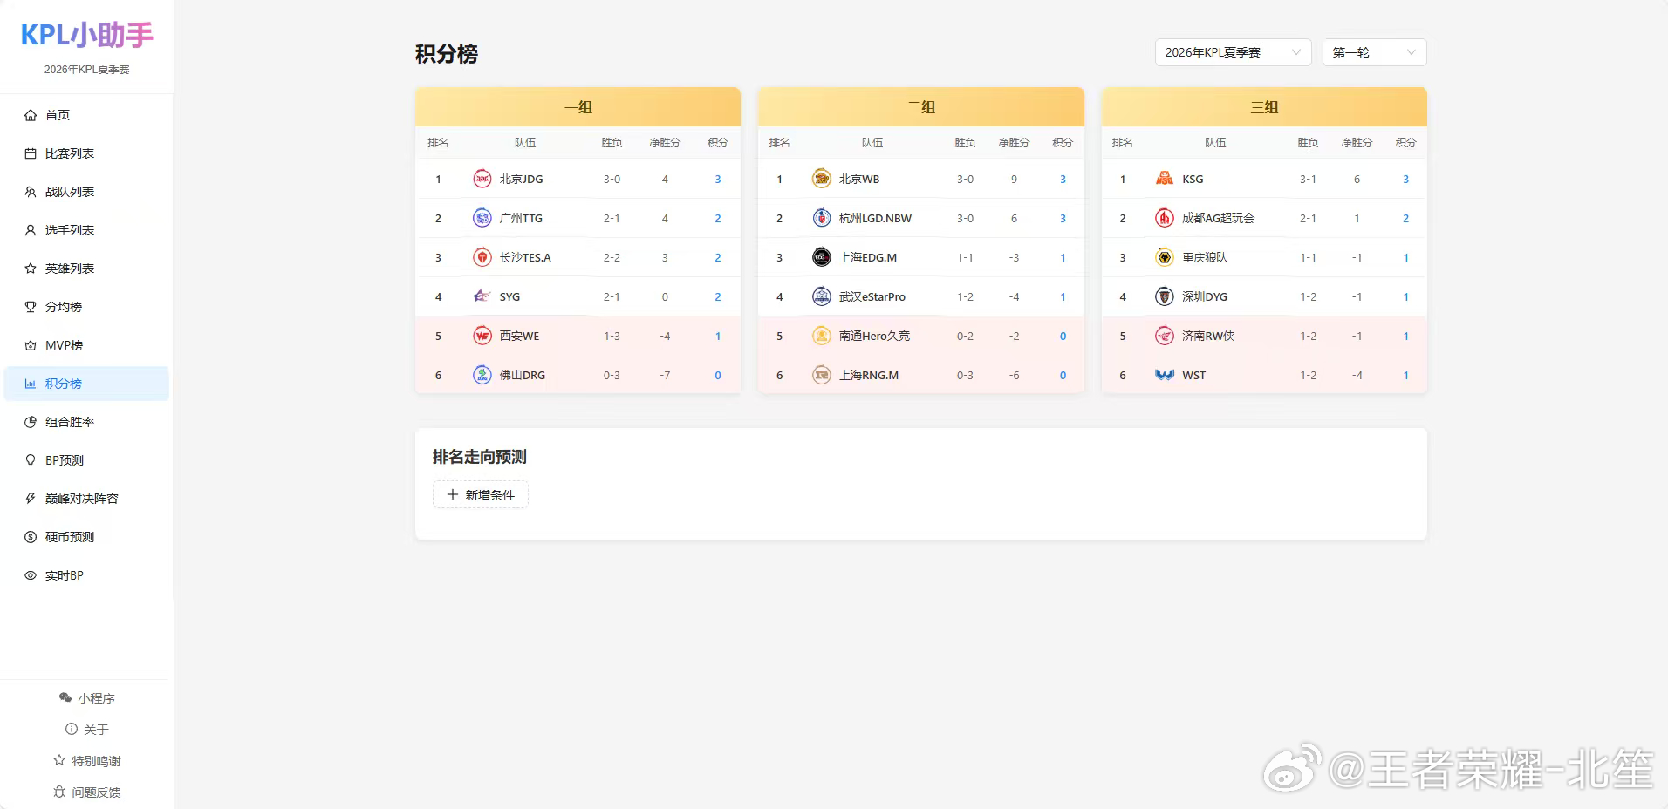Open the 2026年KPL夏季赛 season dropdown

tap(1233, 52)
